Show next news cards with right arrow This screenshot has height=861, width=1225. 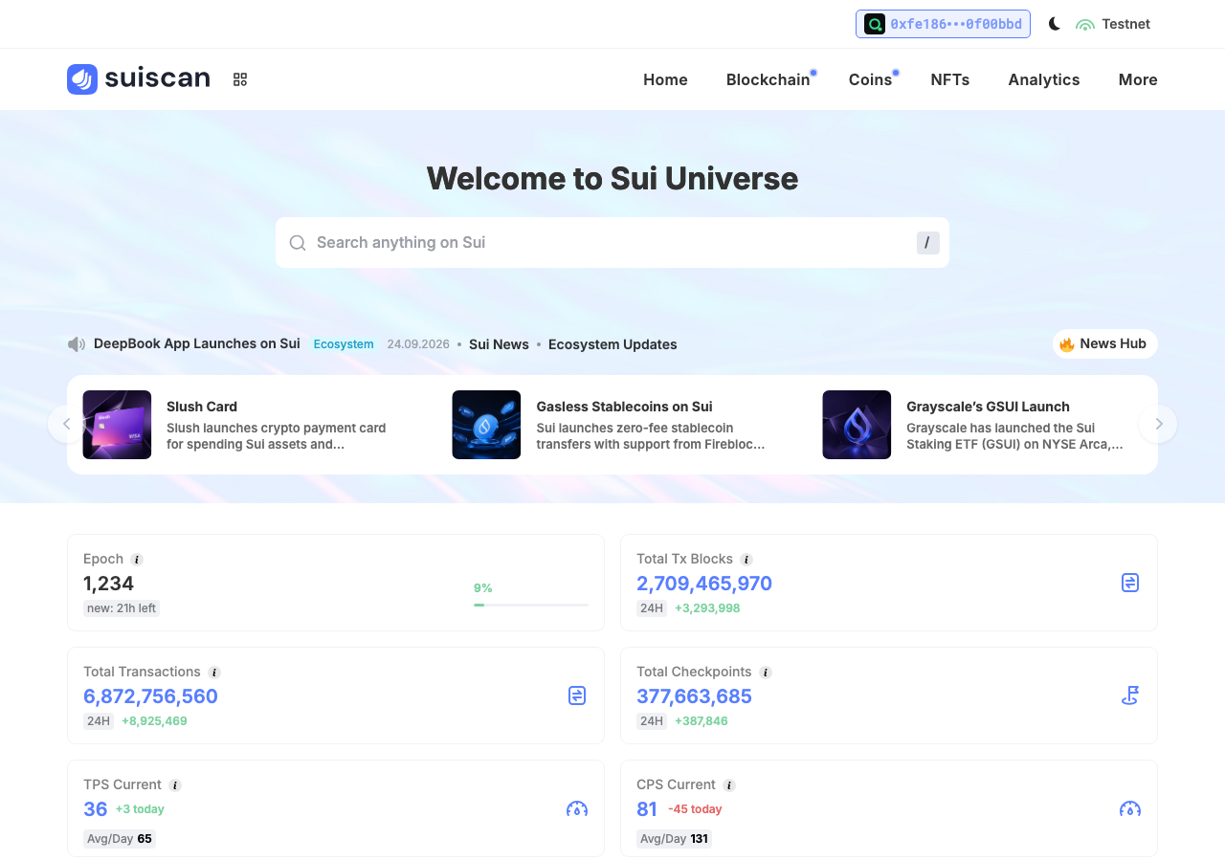[x=1158, y=424]
